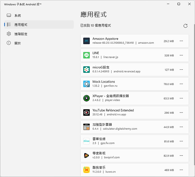The height and width of the screenshot is (177, 195).
Task: Select the YouTube ReVanced Extended name
Action: point(113,110)
